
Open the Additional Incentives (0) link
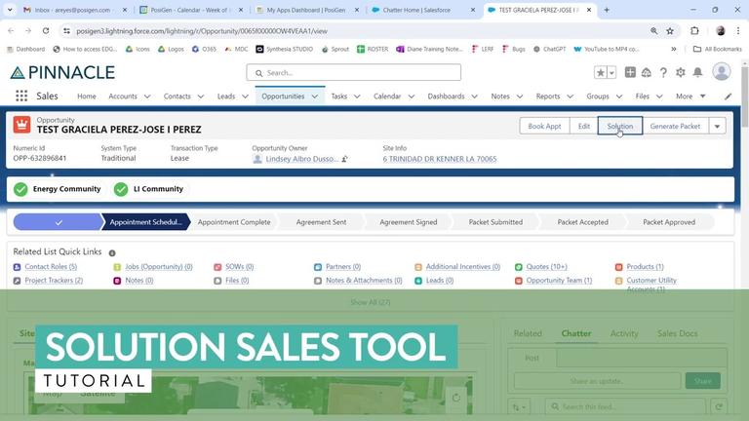(x=463, y=267)
